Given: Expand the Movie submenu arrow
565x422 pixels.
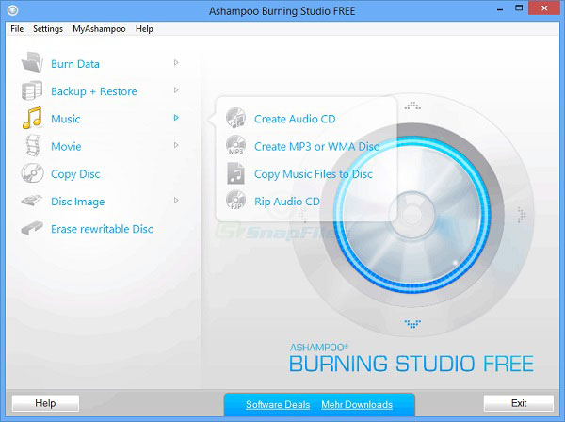Looking at the screenshot, I should pos(176,145).
